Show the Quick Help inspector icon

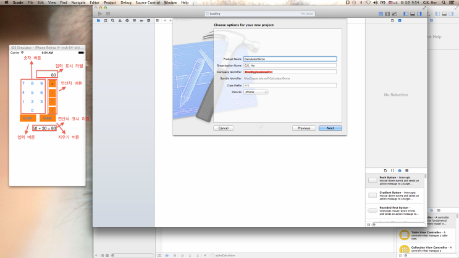[x=400, y=20]
